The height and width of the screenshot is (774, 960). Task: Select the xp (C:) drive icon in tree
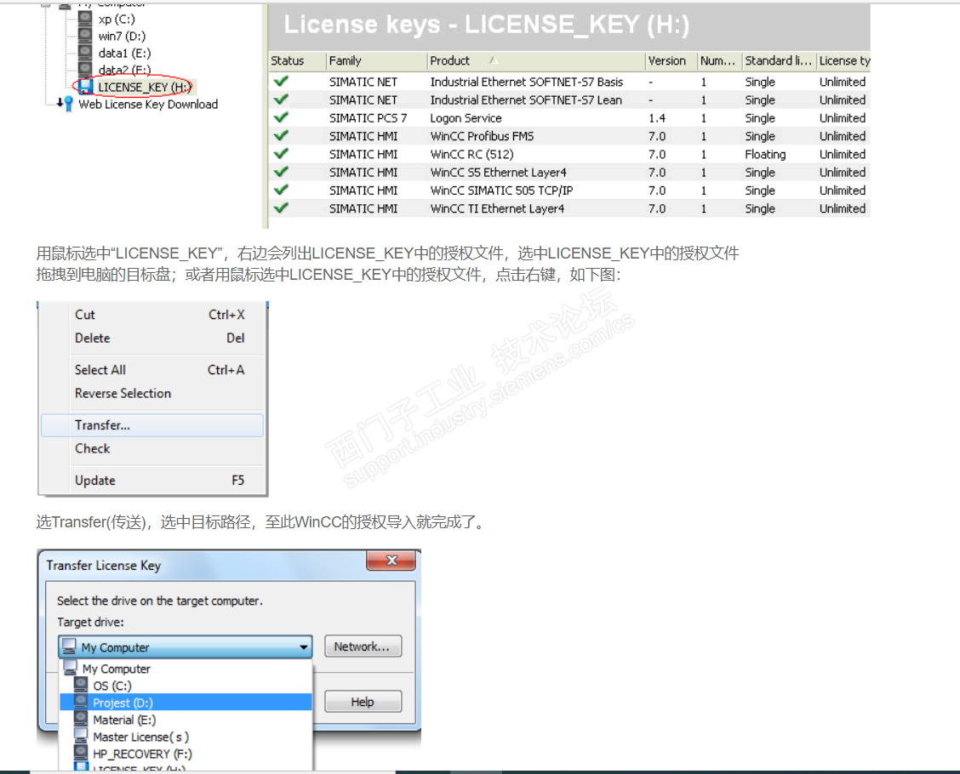point(85,19)
